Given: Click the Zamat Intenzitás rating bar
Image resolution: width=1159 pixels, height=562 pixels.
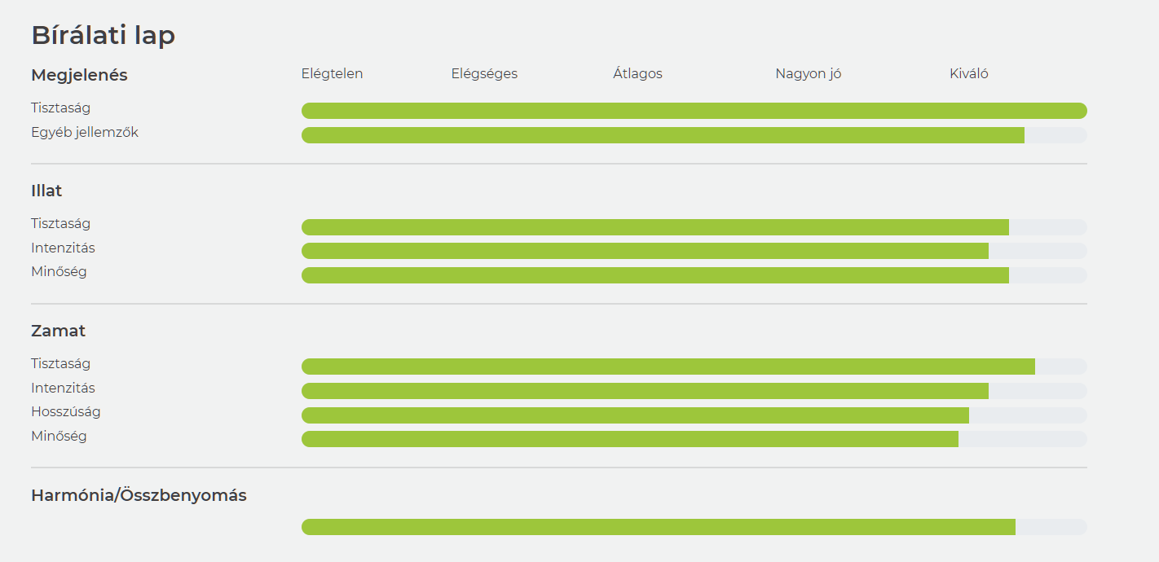Looking at the screenshot, I should point(694,391).
